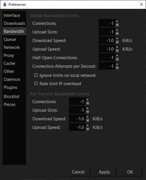Viewport: 146px width, 180px height.
Task: Click the global Upload Slots value field
Action: click(x=107, y=32)
